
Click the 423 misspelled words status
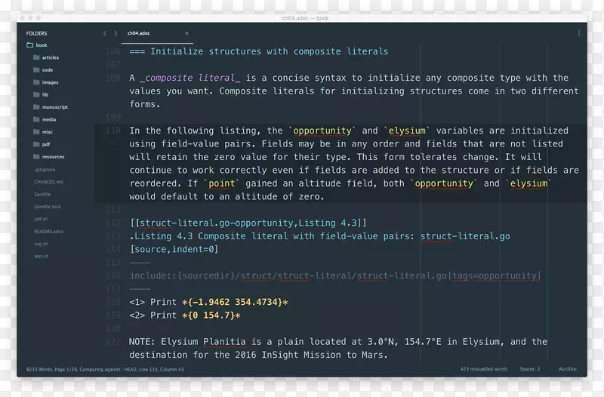click(x=484, y=369)
